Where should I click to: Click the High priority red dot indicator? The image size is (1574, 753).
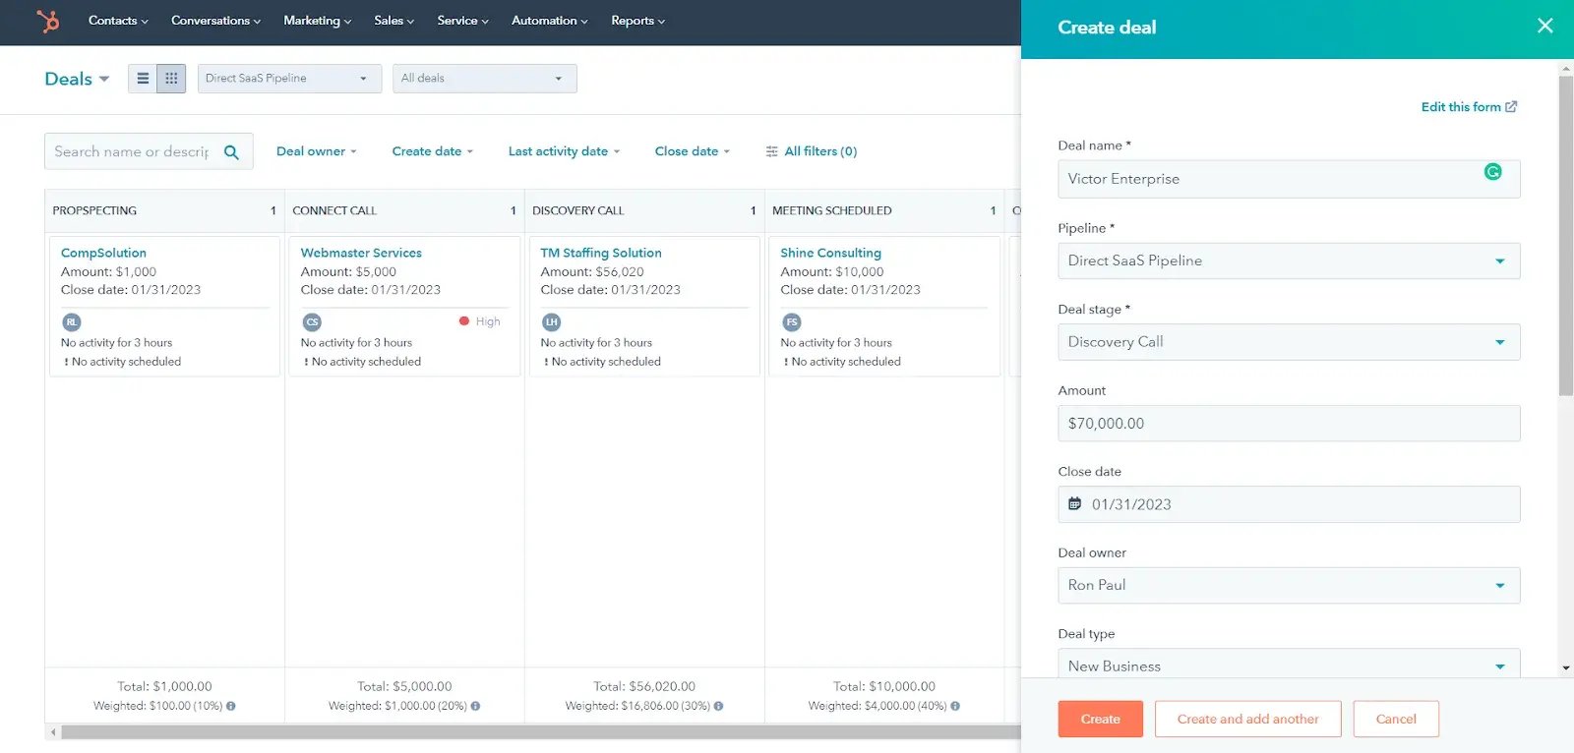(464, 321)
